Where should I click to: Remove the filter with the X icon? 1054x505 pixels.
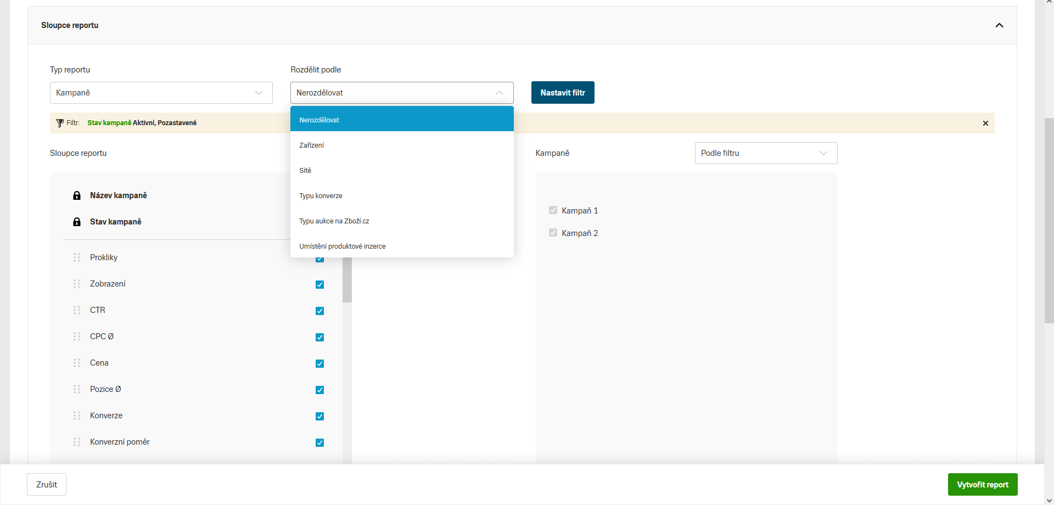tap(985, 123)
